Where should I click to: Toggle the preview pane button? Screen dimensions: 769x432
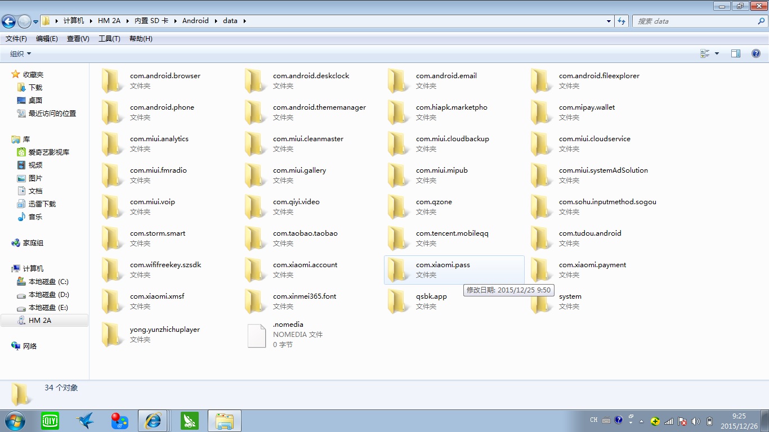[736, 53]
